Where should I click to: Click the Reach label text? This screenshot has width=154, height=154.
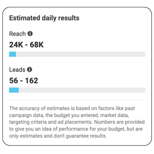(x=18, y=34)
